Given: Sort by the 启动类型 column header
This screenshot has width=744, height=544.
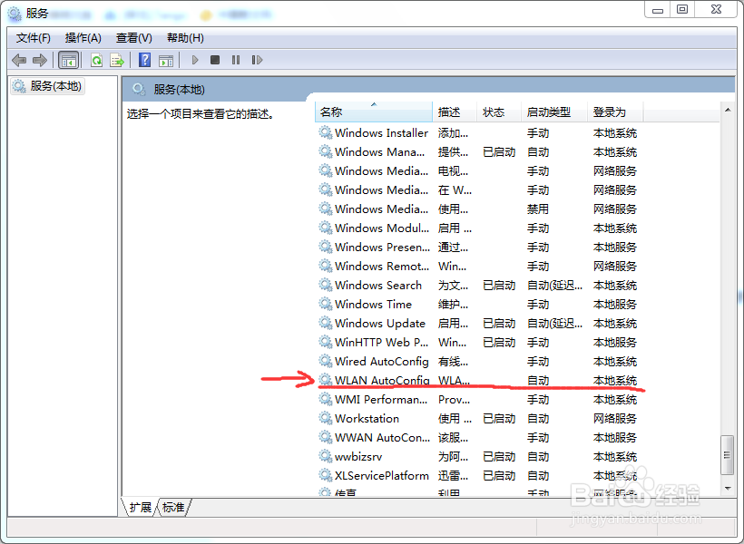Looking at the screenshot, I should click(x=554, y=112).
